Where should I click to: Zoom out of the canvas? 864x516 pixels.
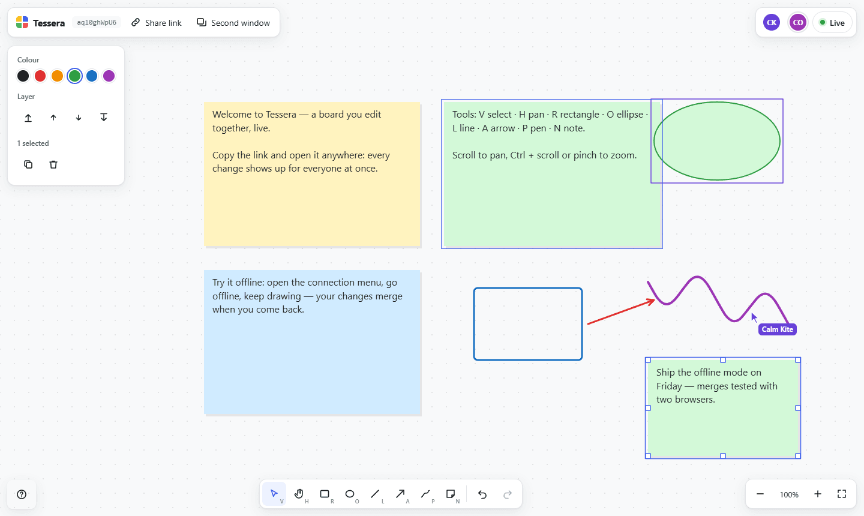[x=760, y=494]
